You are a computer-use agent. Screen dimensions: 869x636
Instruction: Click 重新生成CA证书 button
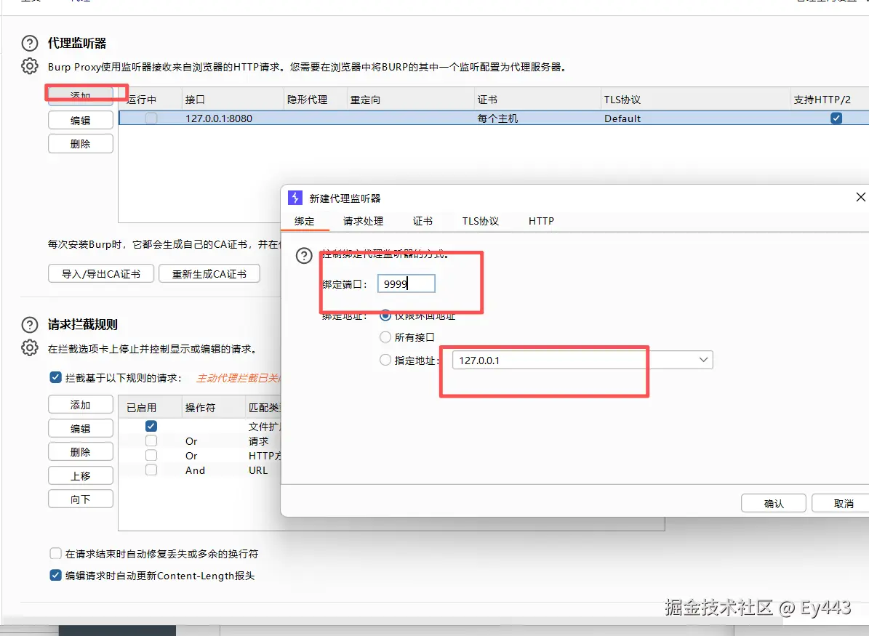click(209, 274)
